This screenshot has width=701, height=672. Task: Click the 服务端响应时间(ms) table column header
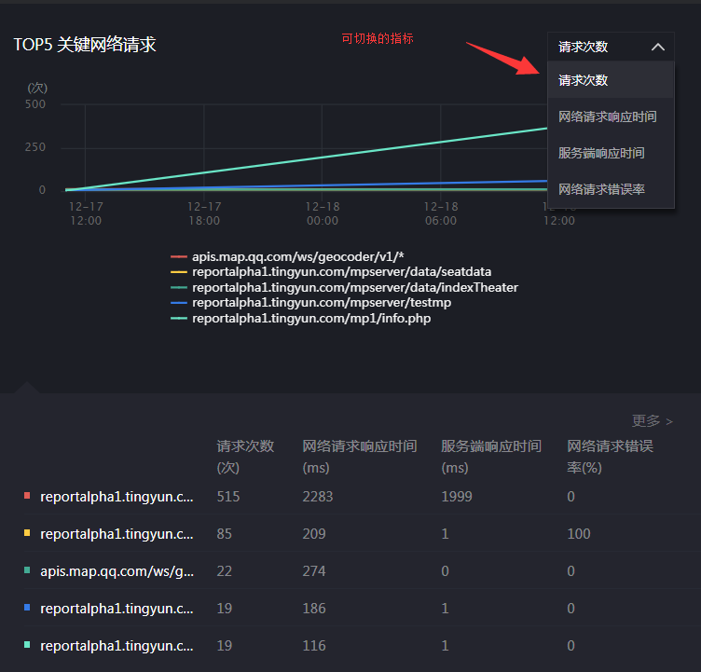[x=490, y=456]
